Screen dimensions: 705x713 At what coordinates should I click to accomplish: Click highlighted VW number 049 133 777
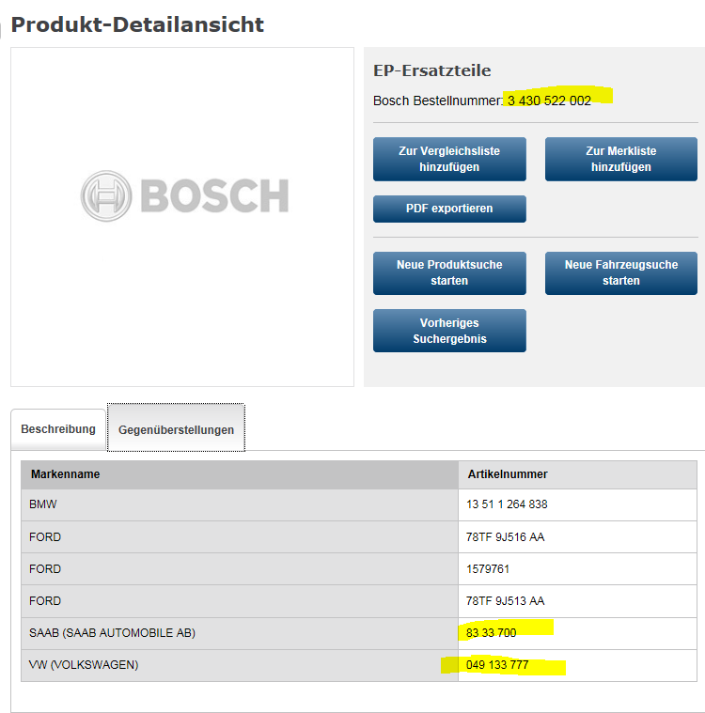coord(497,665)
